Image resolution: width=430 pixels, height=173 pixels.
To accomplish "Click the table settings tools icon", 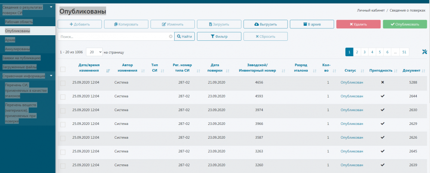I will (424, 52).
